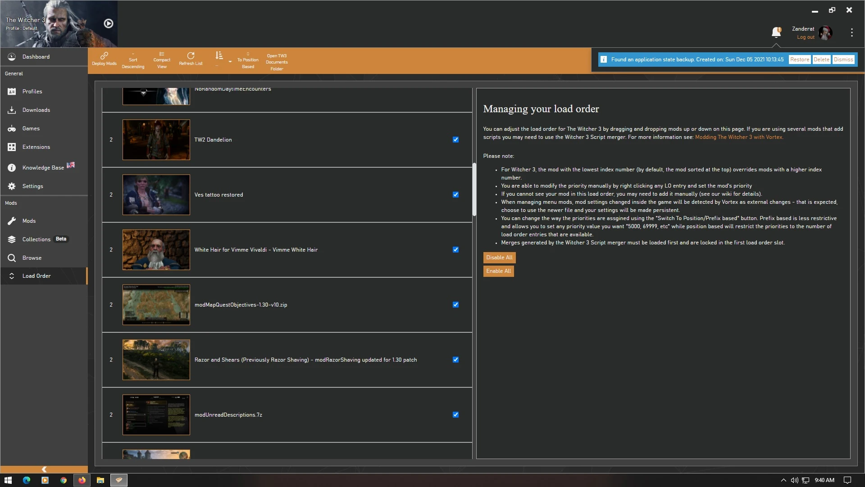Click the Deploy Mods chain-link icon
Image resolution: width=865 pixels, height=487 pixels.
(104, 55)
